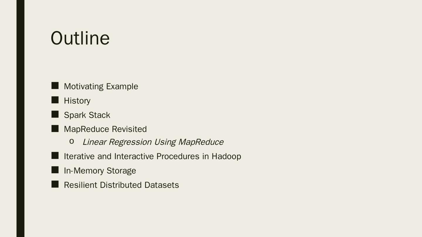Click the square bullet beside In-Memory Storage
Screen dimensions: 422x237
55,170
